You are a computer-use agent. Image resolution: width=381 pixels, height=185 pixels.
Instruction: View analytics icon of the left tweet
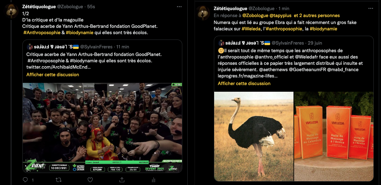click(x=153, y=180)
